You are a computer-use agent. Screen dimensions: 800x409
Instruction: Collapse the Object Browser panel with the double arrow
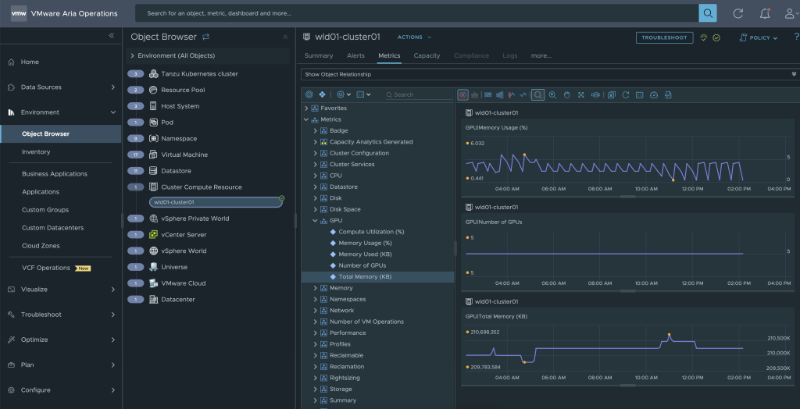coord(285,37)
